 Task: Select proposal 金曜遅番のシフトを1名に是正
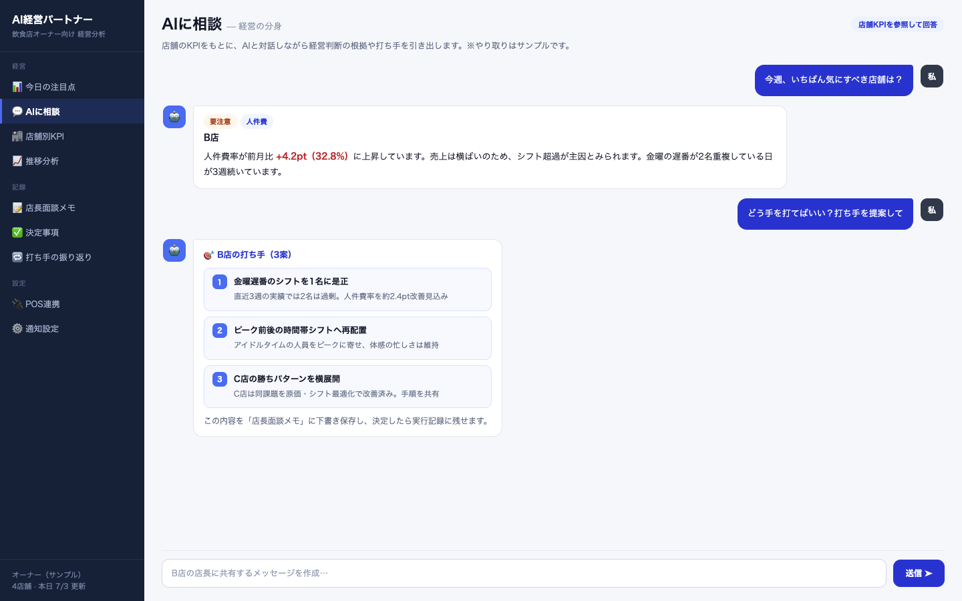coord(347,289)
